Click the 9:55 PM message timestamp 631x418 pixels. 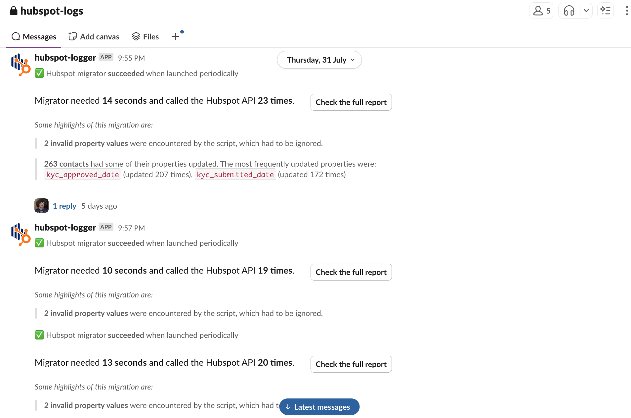tap(131, 58)
